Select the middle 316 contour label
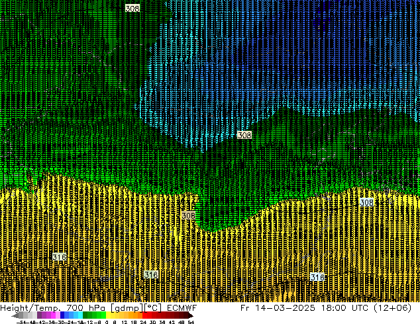This screenshot has height=324, width=420. click(x=151, y=274)
